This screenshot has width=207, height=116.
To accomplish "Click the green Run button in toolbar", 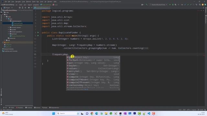I will tap(170, 5).
